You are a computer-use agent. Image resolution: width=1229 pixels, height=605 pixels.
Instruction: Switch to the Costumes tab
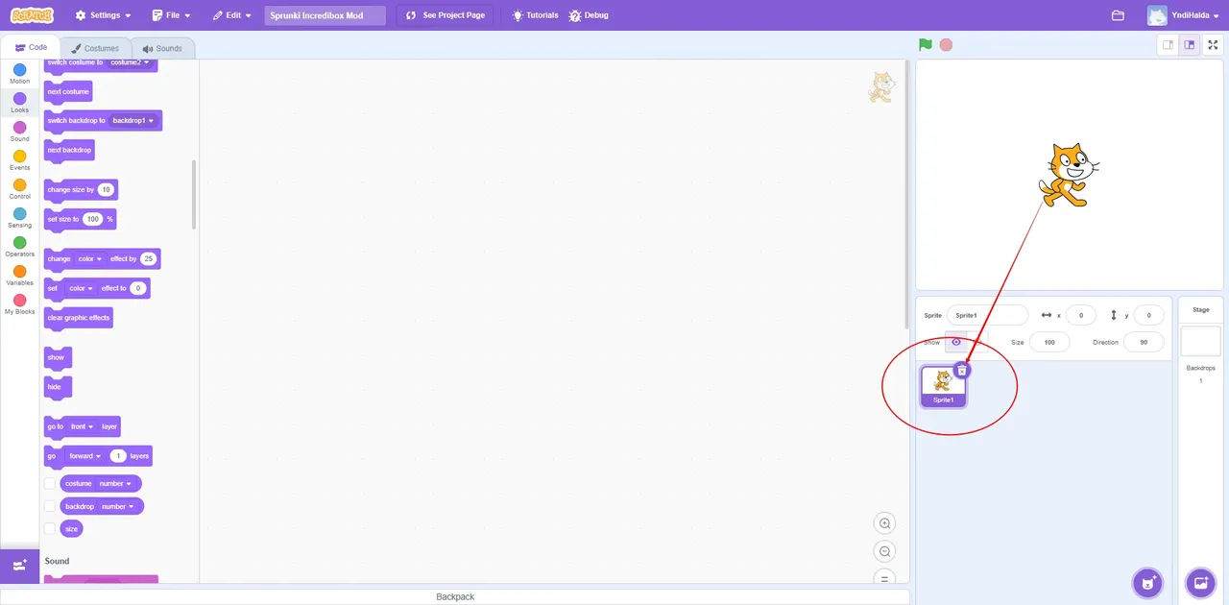click(95, 48)
